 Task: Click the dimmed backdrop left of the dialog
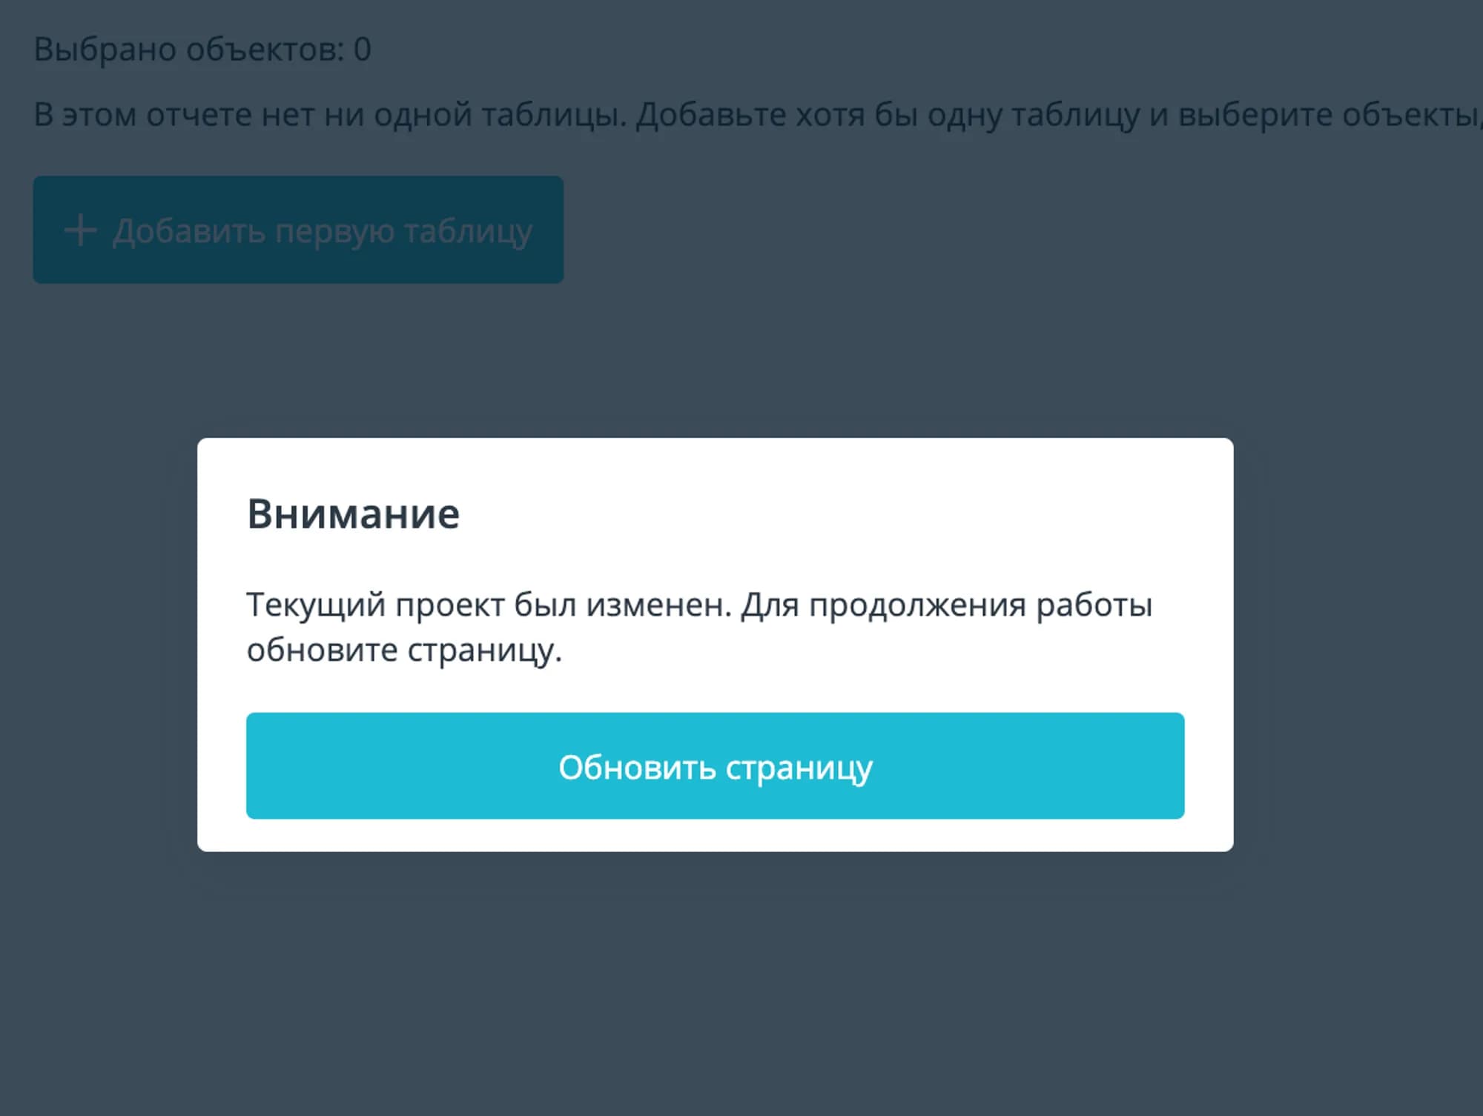point(96,645)
